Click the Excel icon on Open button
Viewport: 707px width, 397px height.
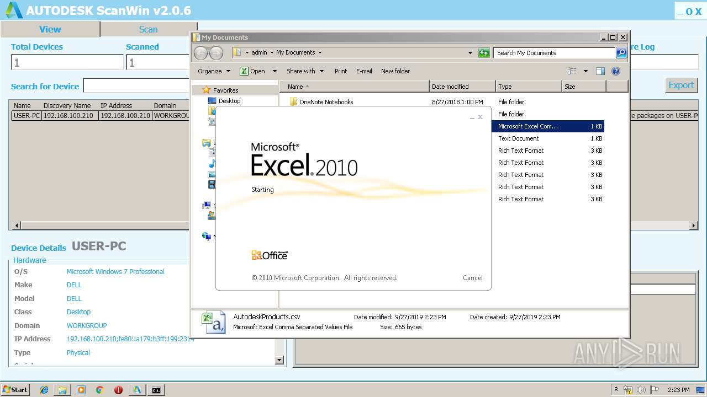(244, 71)
